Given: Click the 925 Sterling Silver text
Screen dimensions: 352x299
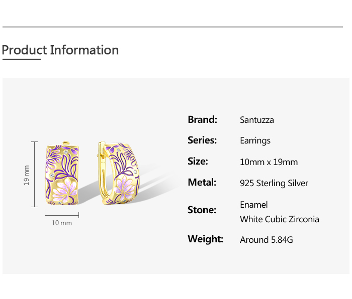Looking at the screenshot, I should tap(274, 183).
